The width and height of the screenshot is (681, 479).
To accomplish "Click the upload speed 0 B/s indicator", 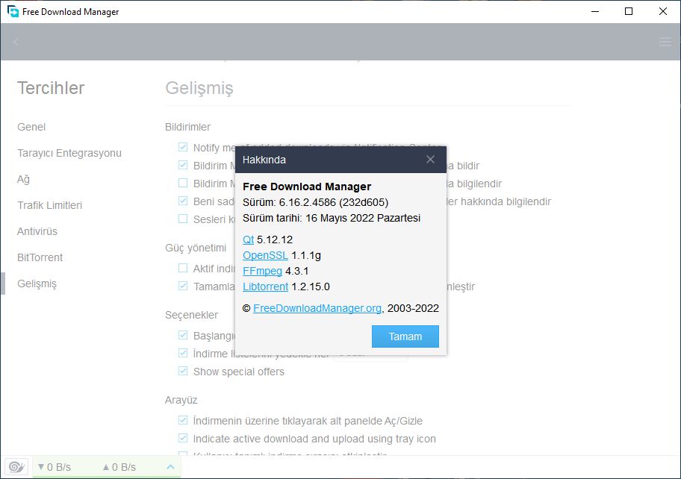I will tap(119, 467).
